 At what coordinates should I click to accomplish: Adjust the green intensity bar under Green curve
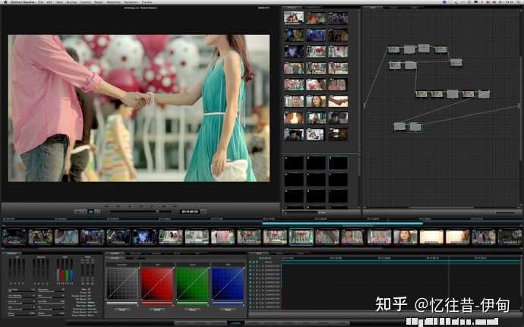coord(192,303)
